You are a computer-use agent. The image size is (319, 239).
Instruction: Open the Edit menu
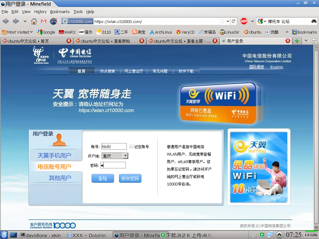[15, 12]
